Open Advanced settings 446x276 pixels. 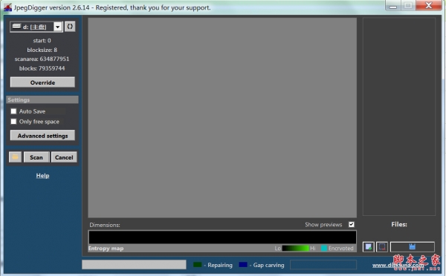[42, 136]
